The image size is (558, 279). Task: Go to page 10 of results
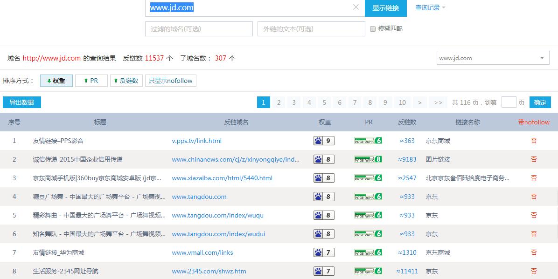pyautogui.click(x=403, y=102)
